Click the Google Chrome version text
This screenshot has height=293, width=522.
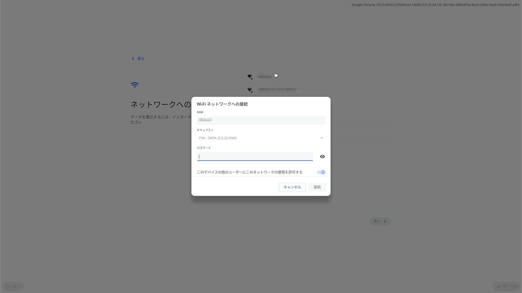(x=435, y=5)
